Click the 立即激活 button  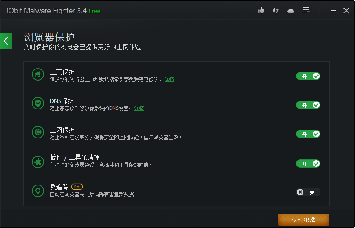(303, 219)
